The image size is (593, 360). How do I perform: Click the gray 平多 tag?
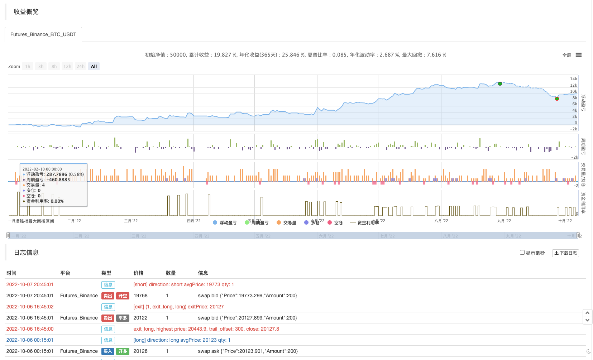point(123,318)
